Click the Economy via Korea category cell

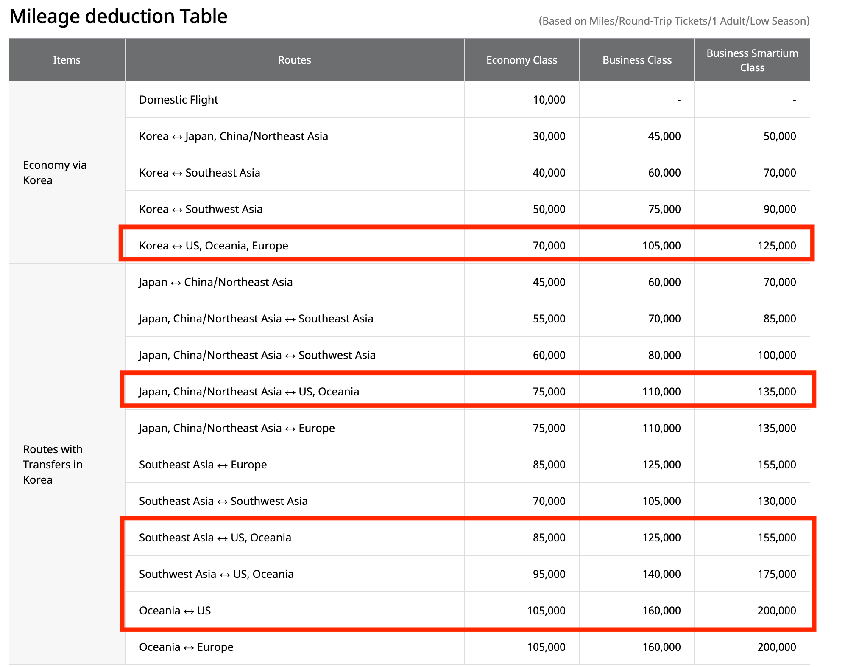pos(55,172)
